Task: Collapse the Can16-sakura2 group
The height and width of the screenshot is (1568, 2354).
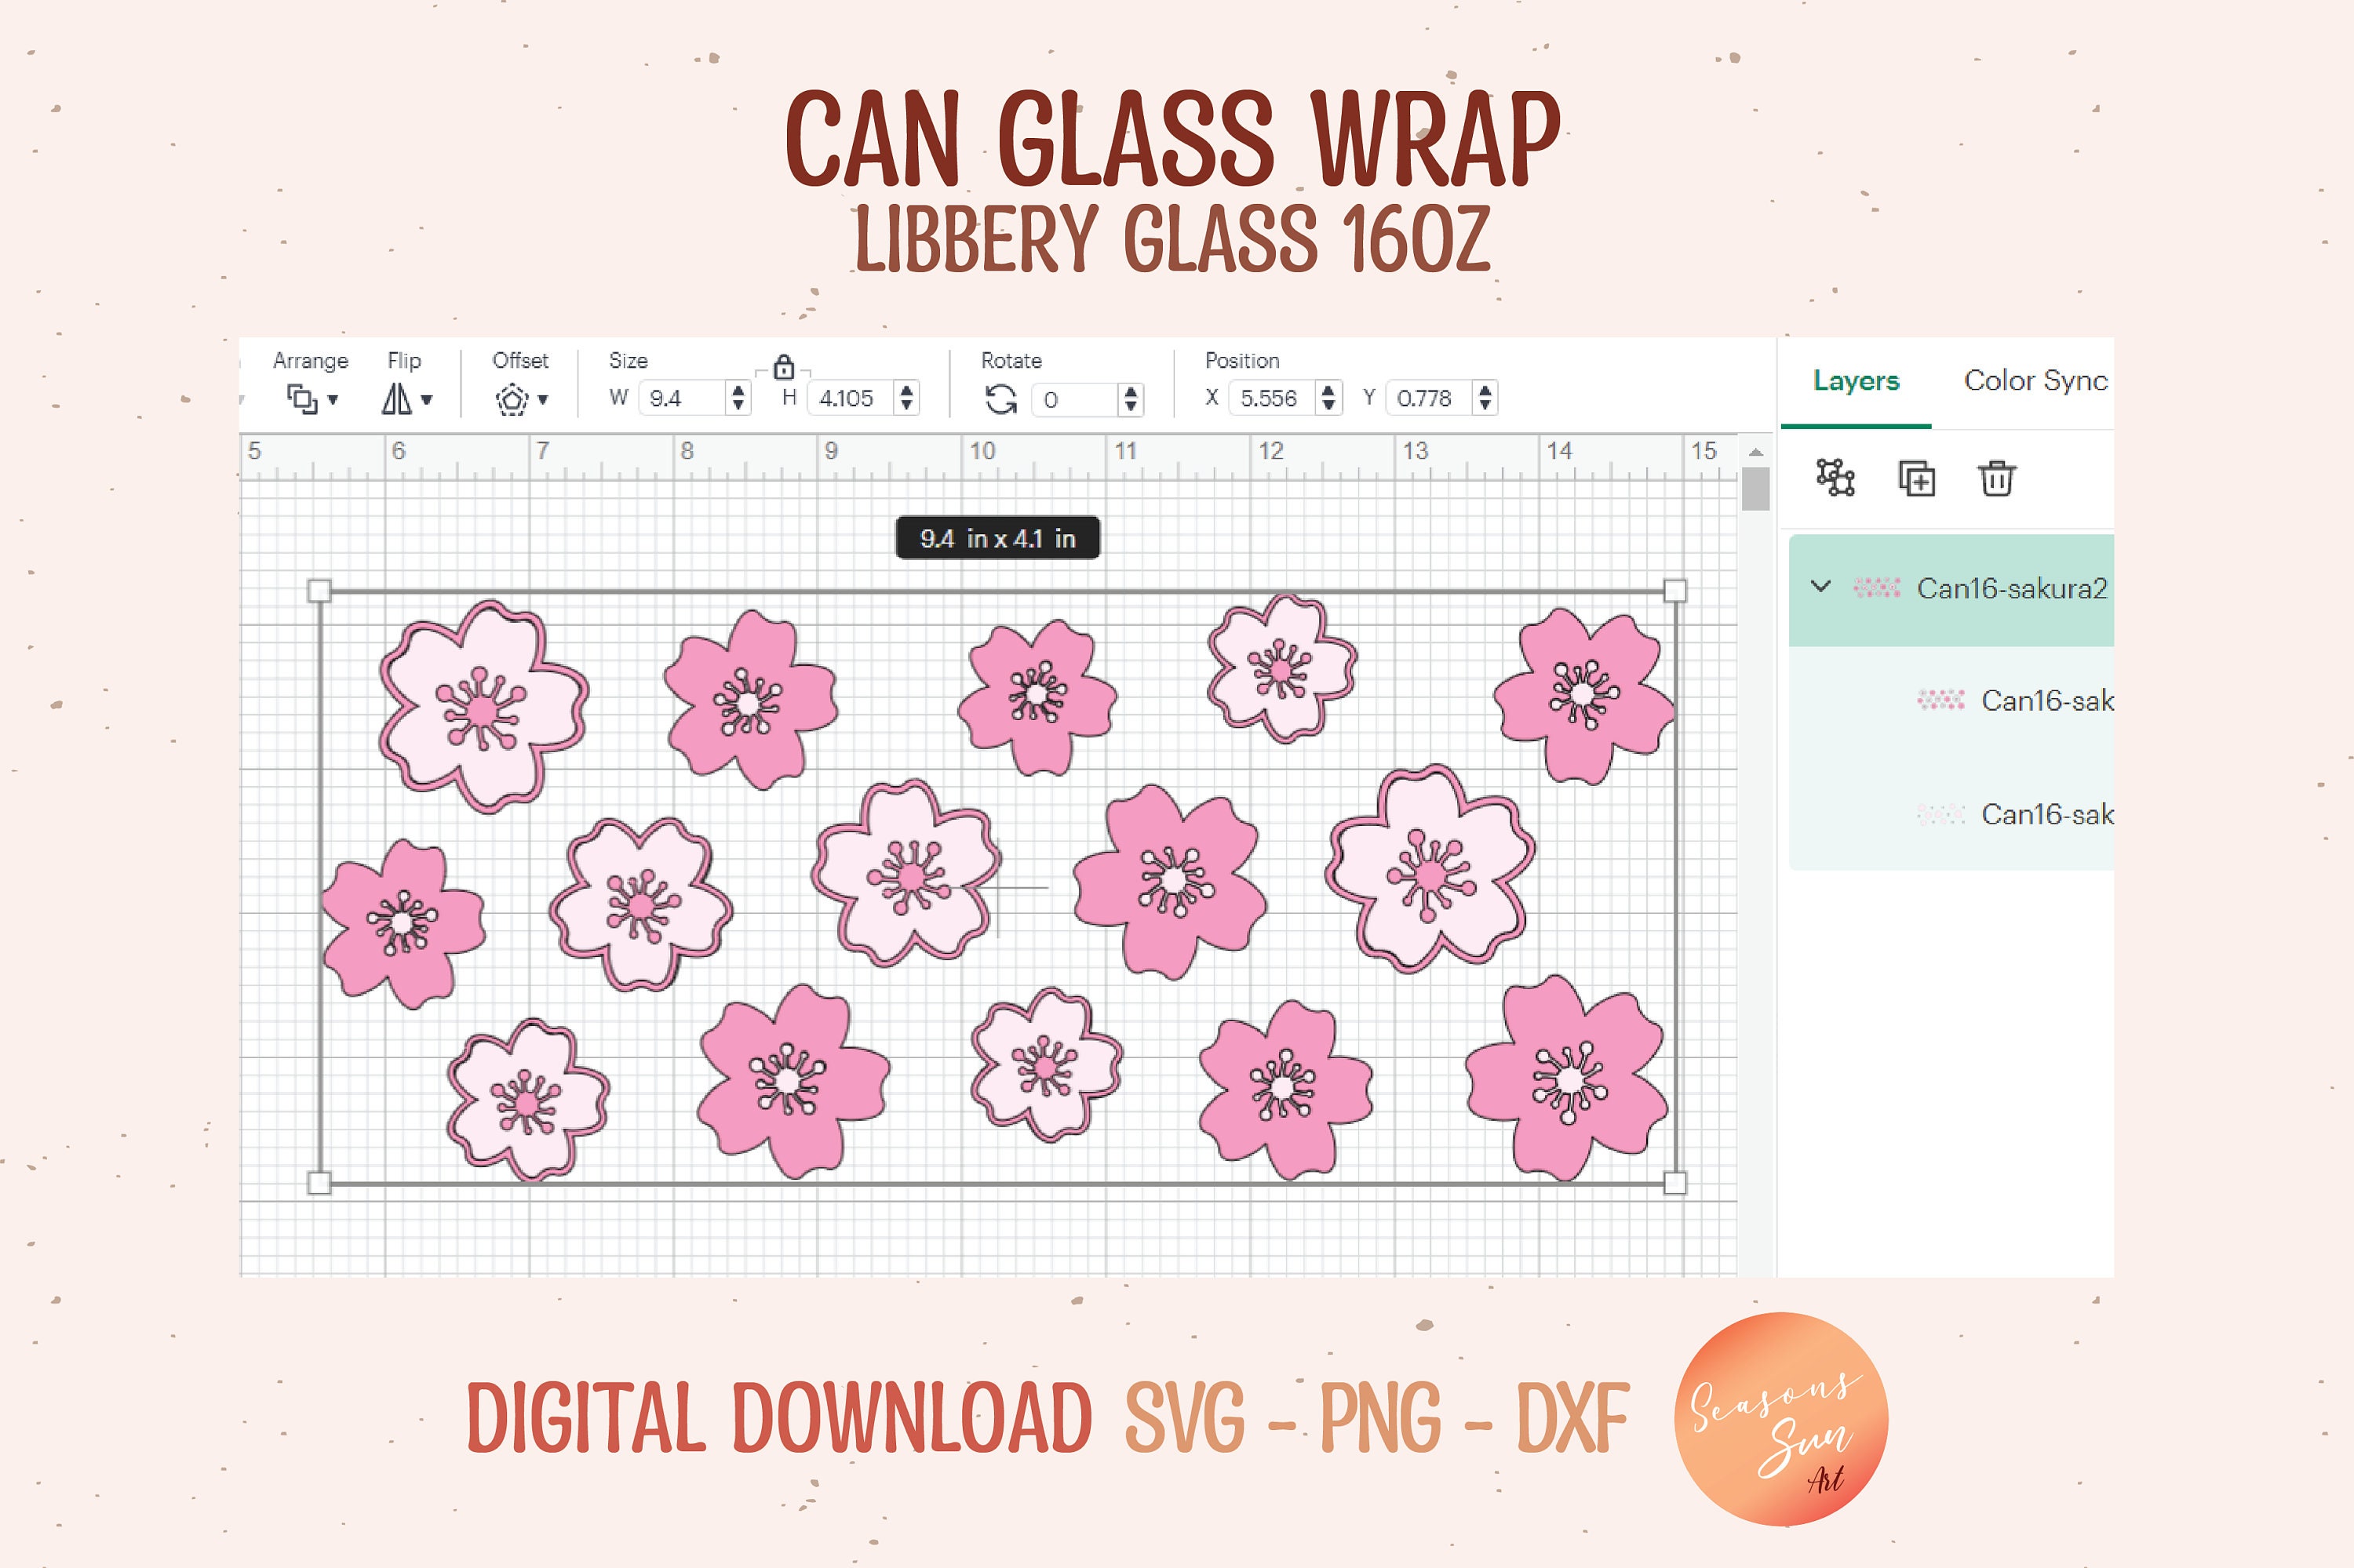Action: coord(1820,587)
